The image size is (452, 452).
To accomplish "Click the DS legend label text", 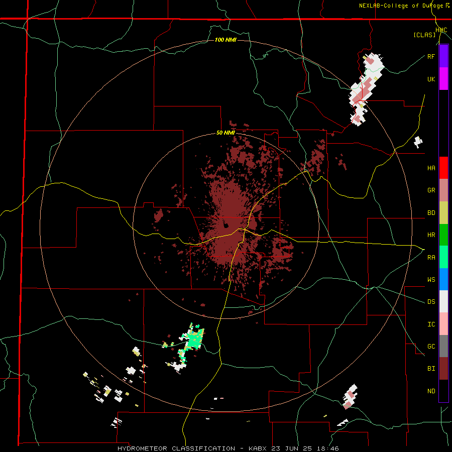I will (431, 302).
